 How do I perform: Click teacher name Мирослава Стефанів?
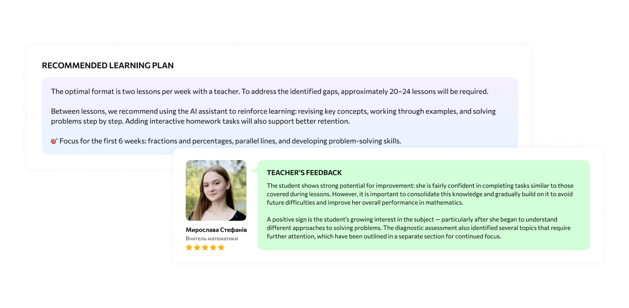(216, 230)
